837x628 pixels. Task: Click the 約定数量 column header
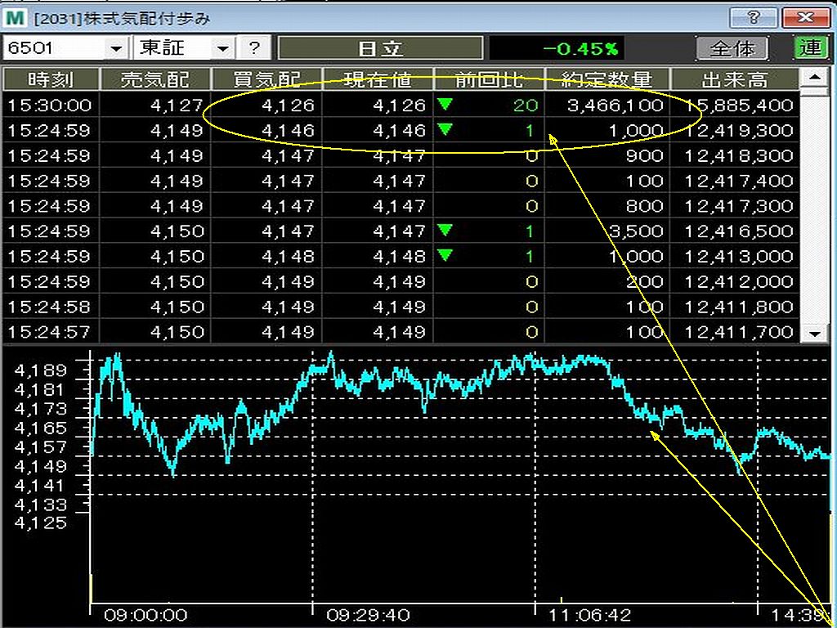(607, 79)
